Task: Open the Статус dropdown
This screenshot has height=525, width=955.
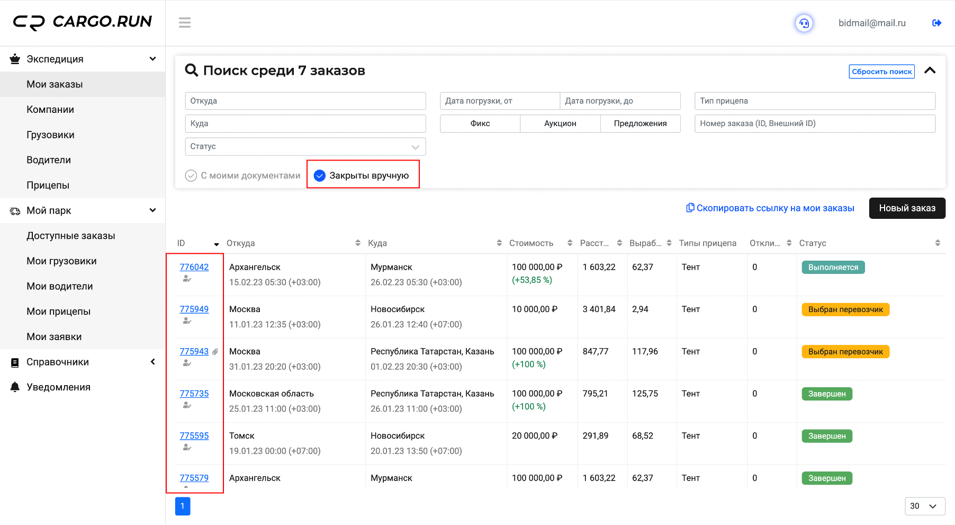Action: pyautogui.click(x=305, y=147)
